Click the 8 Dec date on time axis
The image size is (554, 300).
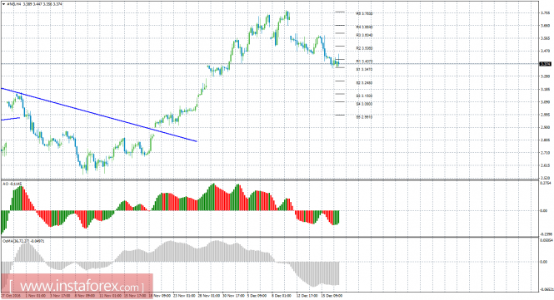(282, 295)
